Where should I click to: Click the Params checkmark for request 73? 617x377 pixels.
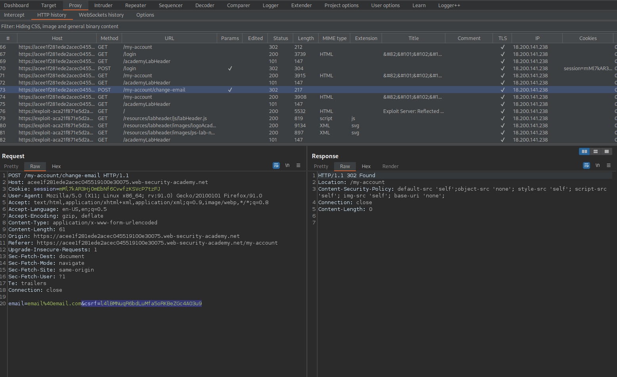click(x=230, y=90)
